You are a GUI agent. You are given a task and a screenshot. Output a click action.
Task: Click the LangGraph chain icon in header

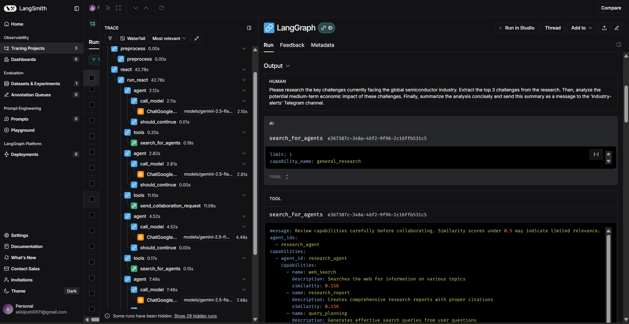269,28
